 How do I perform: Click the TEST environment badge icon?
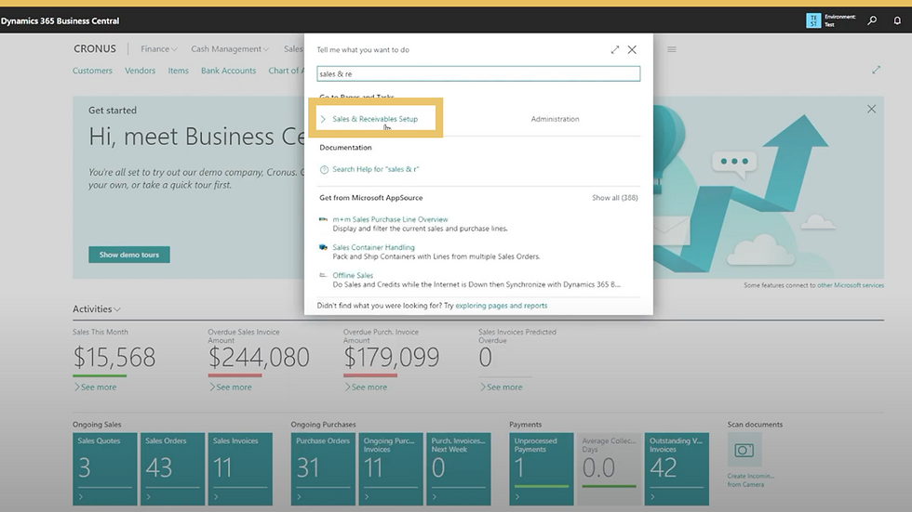[813, 20]
